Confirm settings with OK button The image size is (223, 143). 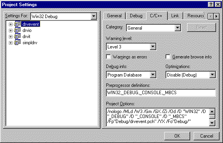(x=177, y=136)
